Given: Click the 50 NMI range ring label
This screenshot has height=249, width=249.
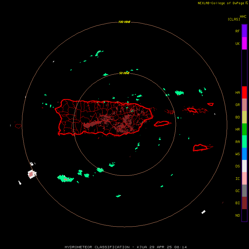Looking at the screenshot, I should click(124, 73).
